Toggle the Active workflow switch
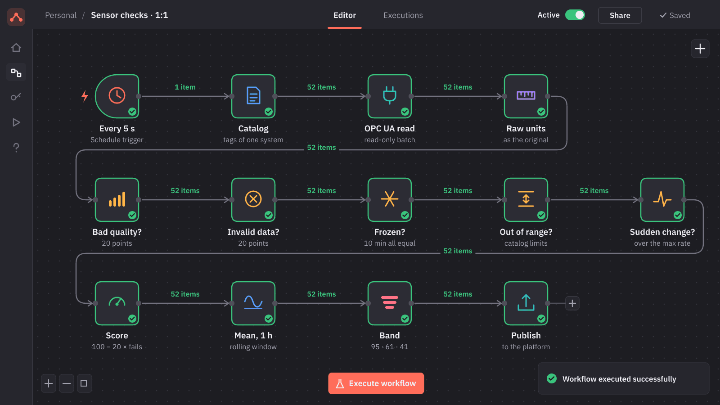The width and height of the screenshot is (720, 405). click(575, 15)
